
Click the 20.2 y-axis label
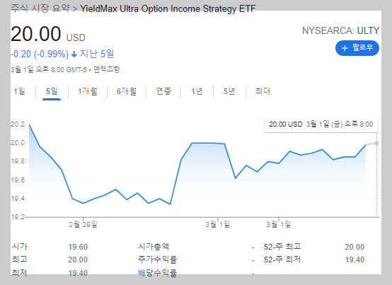tap(18, 124)
